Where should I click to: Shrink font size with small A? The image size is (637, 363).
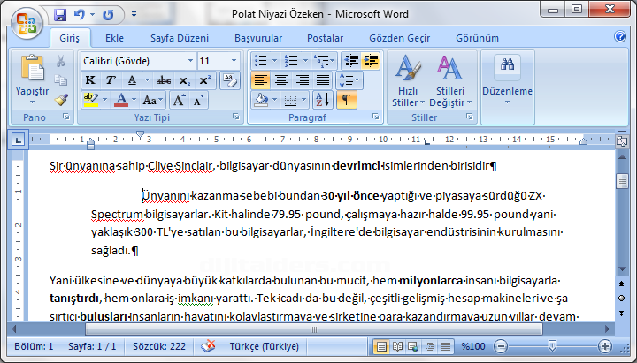tap(199, 100)
